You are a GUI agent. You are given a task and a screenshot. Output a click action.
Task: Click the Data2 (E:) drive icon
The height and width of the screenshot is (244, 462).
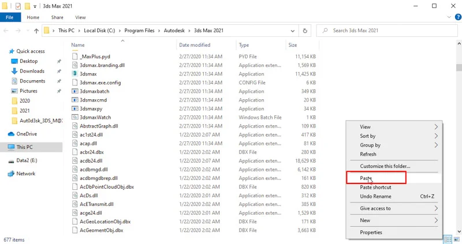coord(11,161)
